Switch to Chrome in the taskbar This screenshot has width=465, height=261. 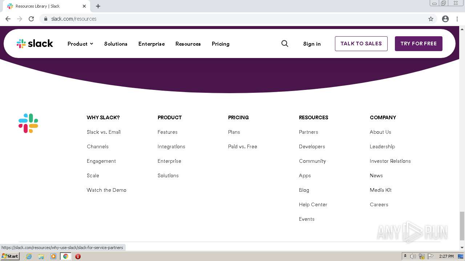tap(65, 256)
